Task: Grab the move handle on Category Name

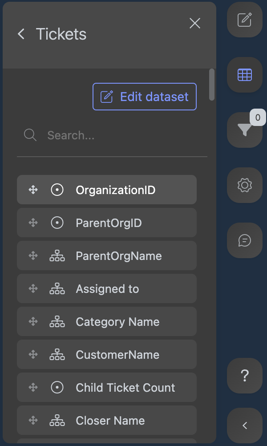Action: (33, 322)
